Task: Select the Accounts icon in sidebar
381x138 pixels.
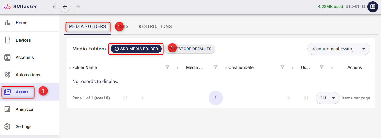Action: (x=8, y=57)
